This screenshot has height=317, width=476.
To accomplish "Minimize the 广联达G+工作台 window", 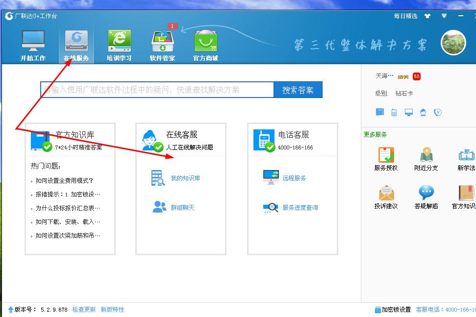I will (461, 16).
